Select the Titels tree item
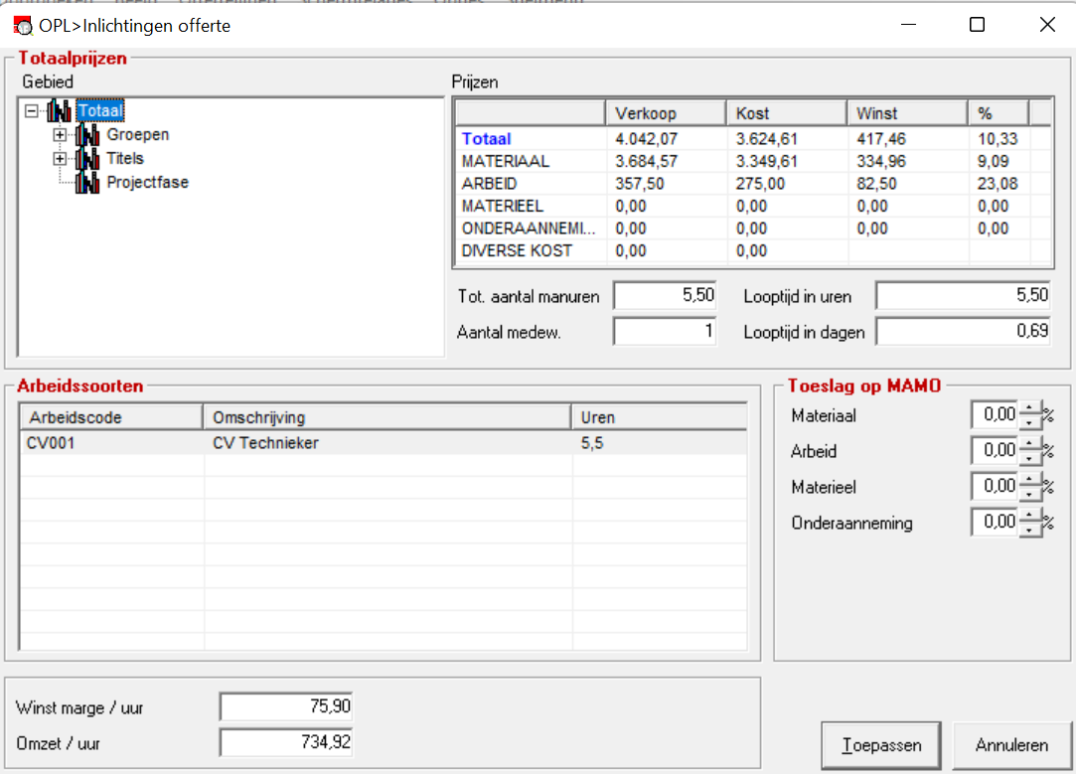1076x774 pixels. 125,159
